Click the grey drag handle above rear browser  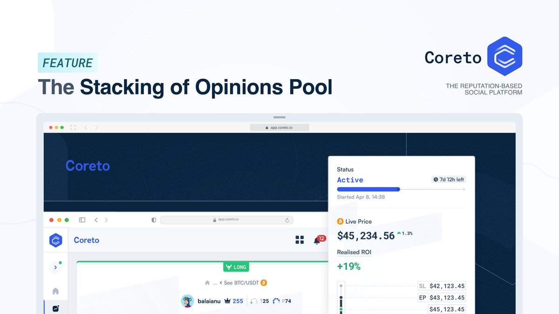(279, 117)
